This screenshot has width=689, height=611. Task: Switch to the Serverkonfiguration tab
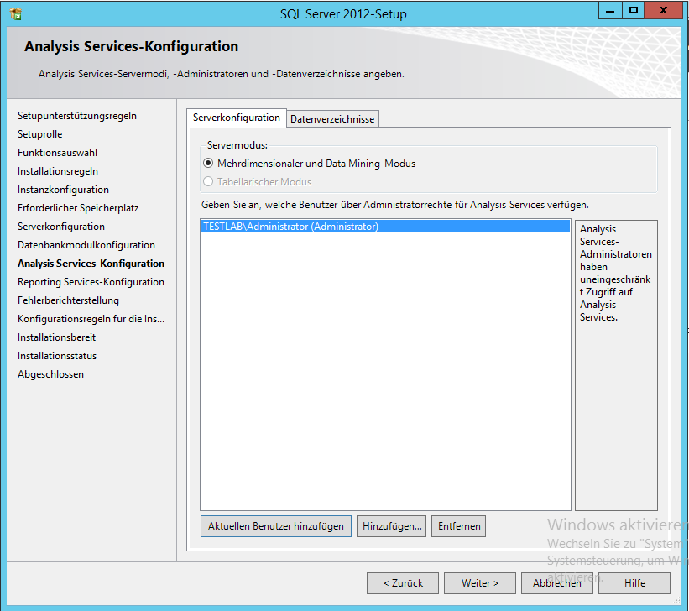pos(237,117)
